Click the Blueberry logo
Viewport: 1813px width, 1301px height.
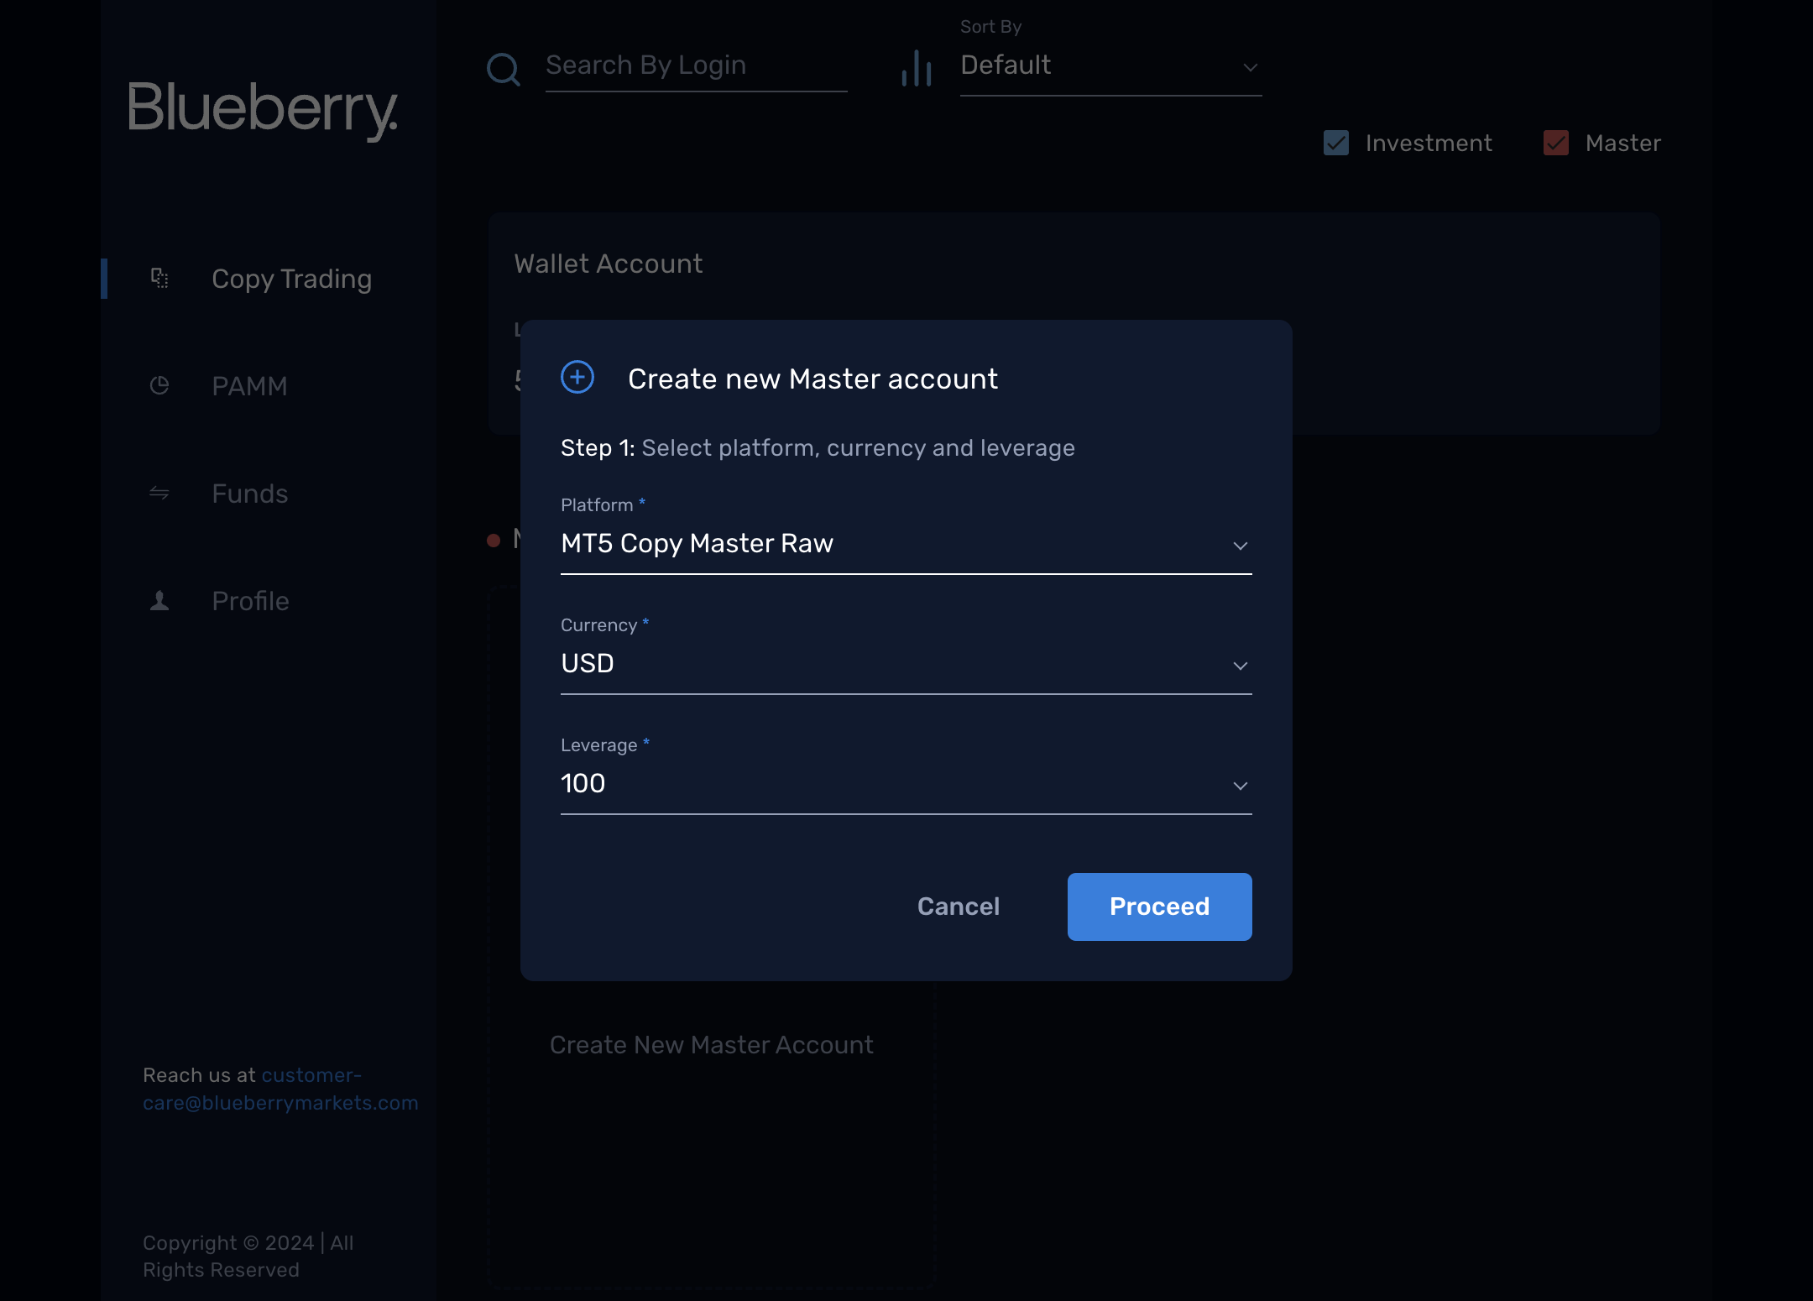[263, 111]
